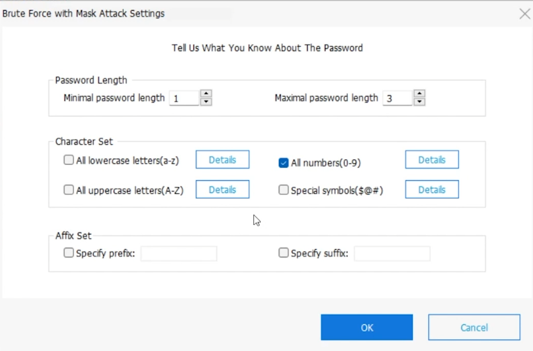Increase the maximal password length spinner
533x351 pixels.
click(x=419, y=94)
